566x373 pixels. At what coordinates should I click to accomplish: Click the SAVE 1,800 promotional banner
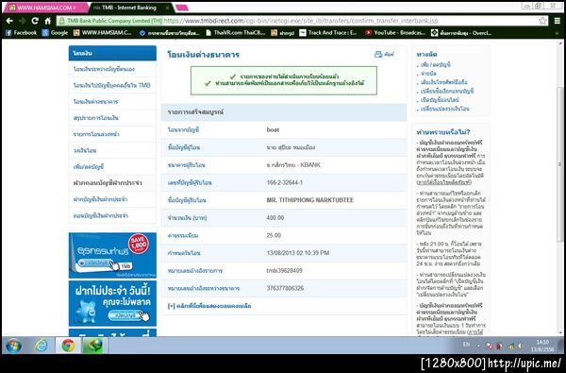[x=112, y=255]
